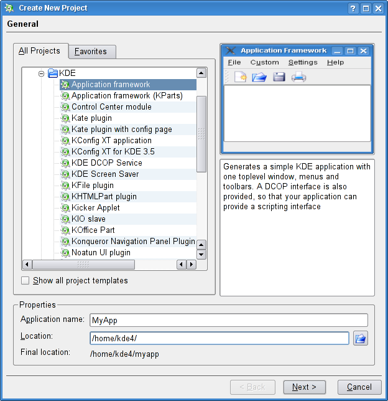
Task: Click the floppy save icon in preview
Action: (x=279, y=77)
